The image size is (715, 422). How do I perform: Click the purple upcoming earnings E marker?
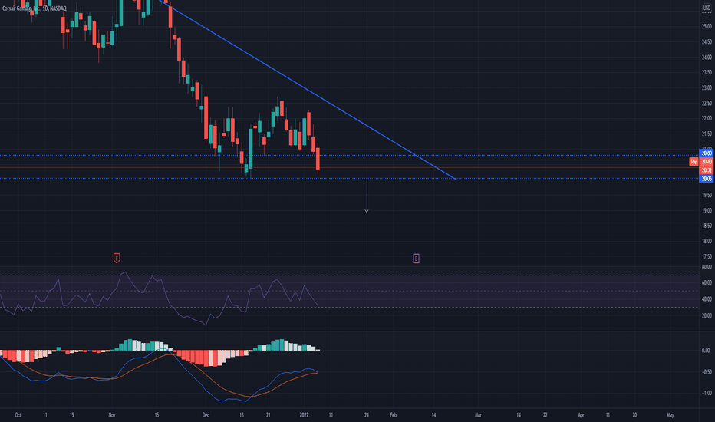tap(416, 259)
